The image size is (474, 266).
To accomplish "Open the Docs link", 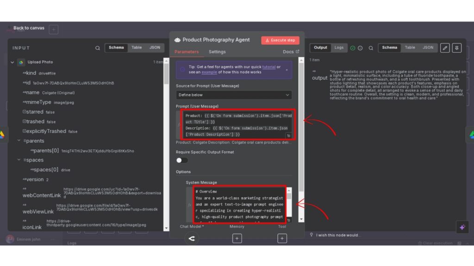I will coord(291,52).
